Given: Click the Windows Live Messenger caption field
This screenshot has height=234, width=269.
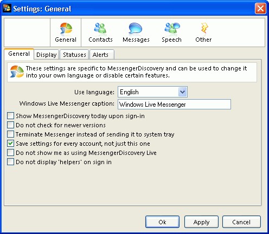Looking at the screenshot, I should point(174,105).
